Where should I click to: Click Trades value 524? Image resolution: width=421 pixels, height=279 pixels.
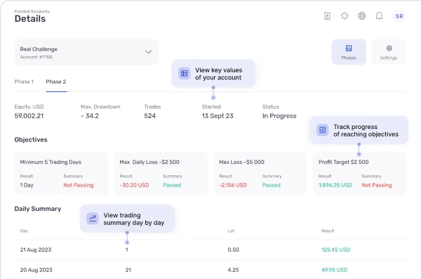point(150,116)
